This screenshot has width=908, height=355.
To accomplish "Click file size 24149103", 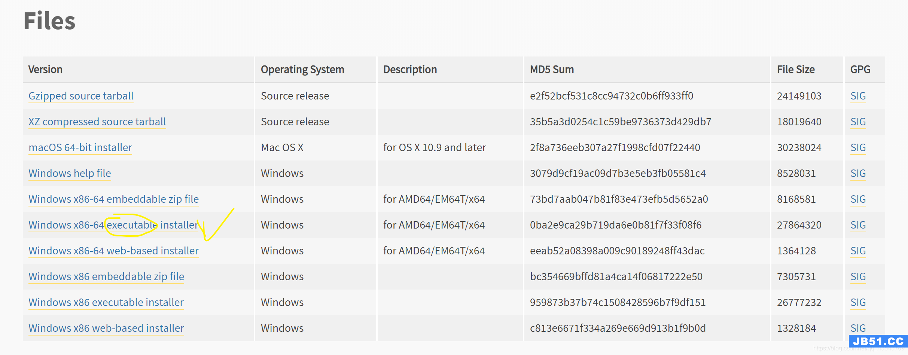I will pyautogui.click(x=799, y=96).
